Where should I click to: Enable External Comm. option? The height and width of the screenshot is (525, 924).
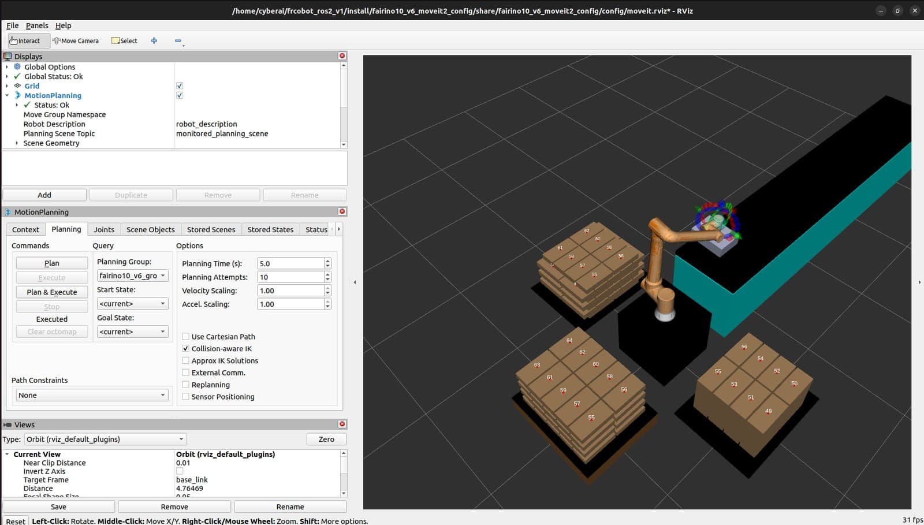(x=185, y=373)
